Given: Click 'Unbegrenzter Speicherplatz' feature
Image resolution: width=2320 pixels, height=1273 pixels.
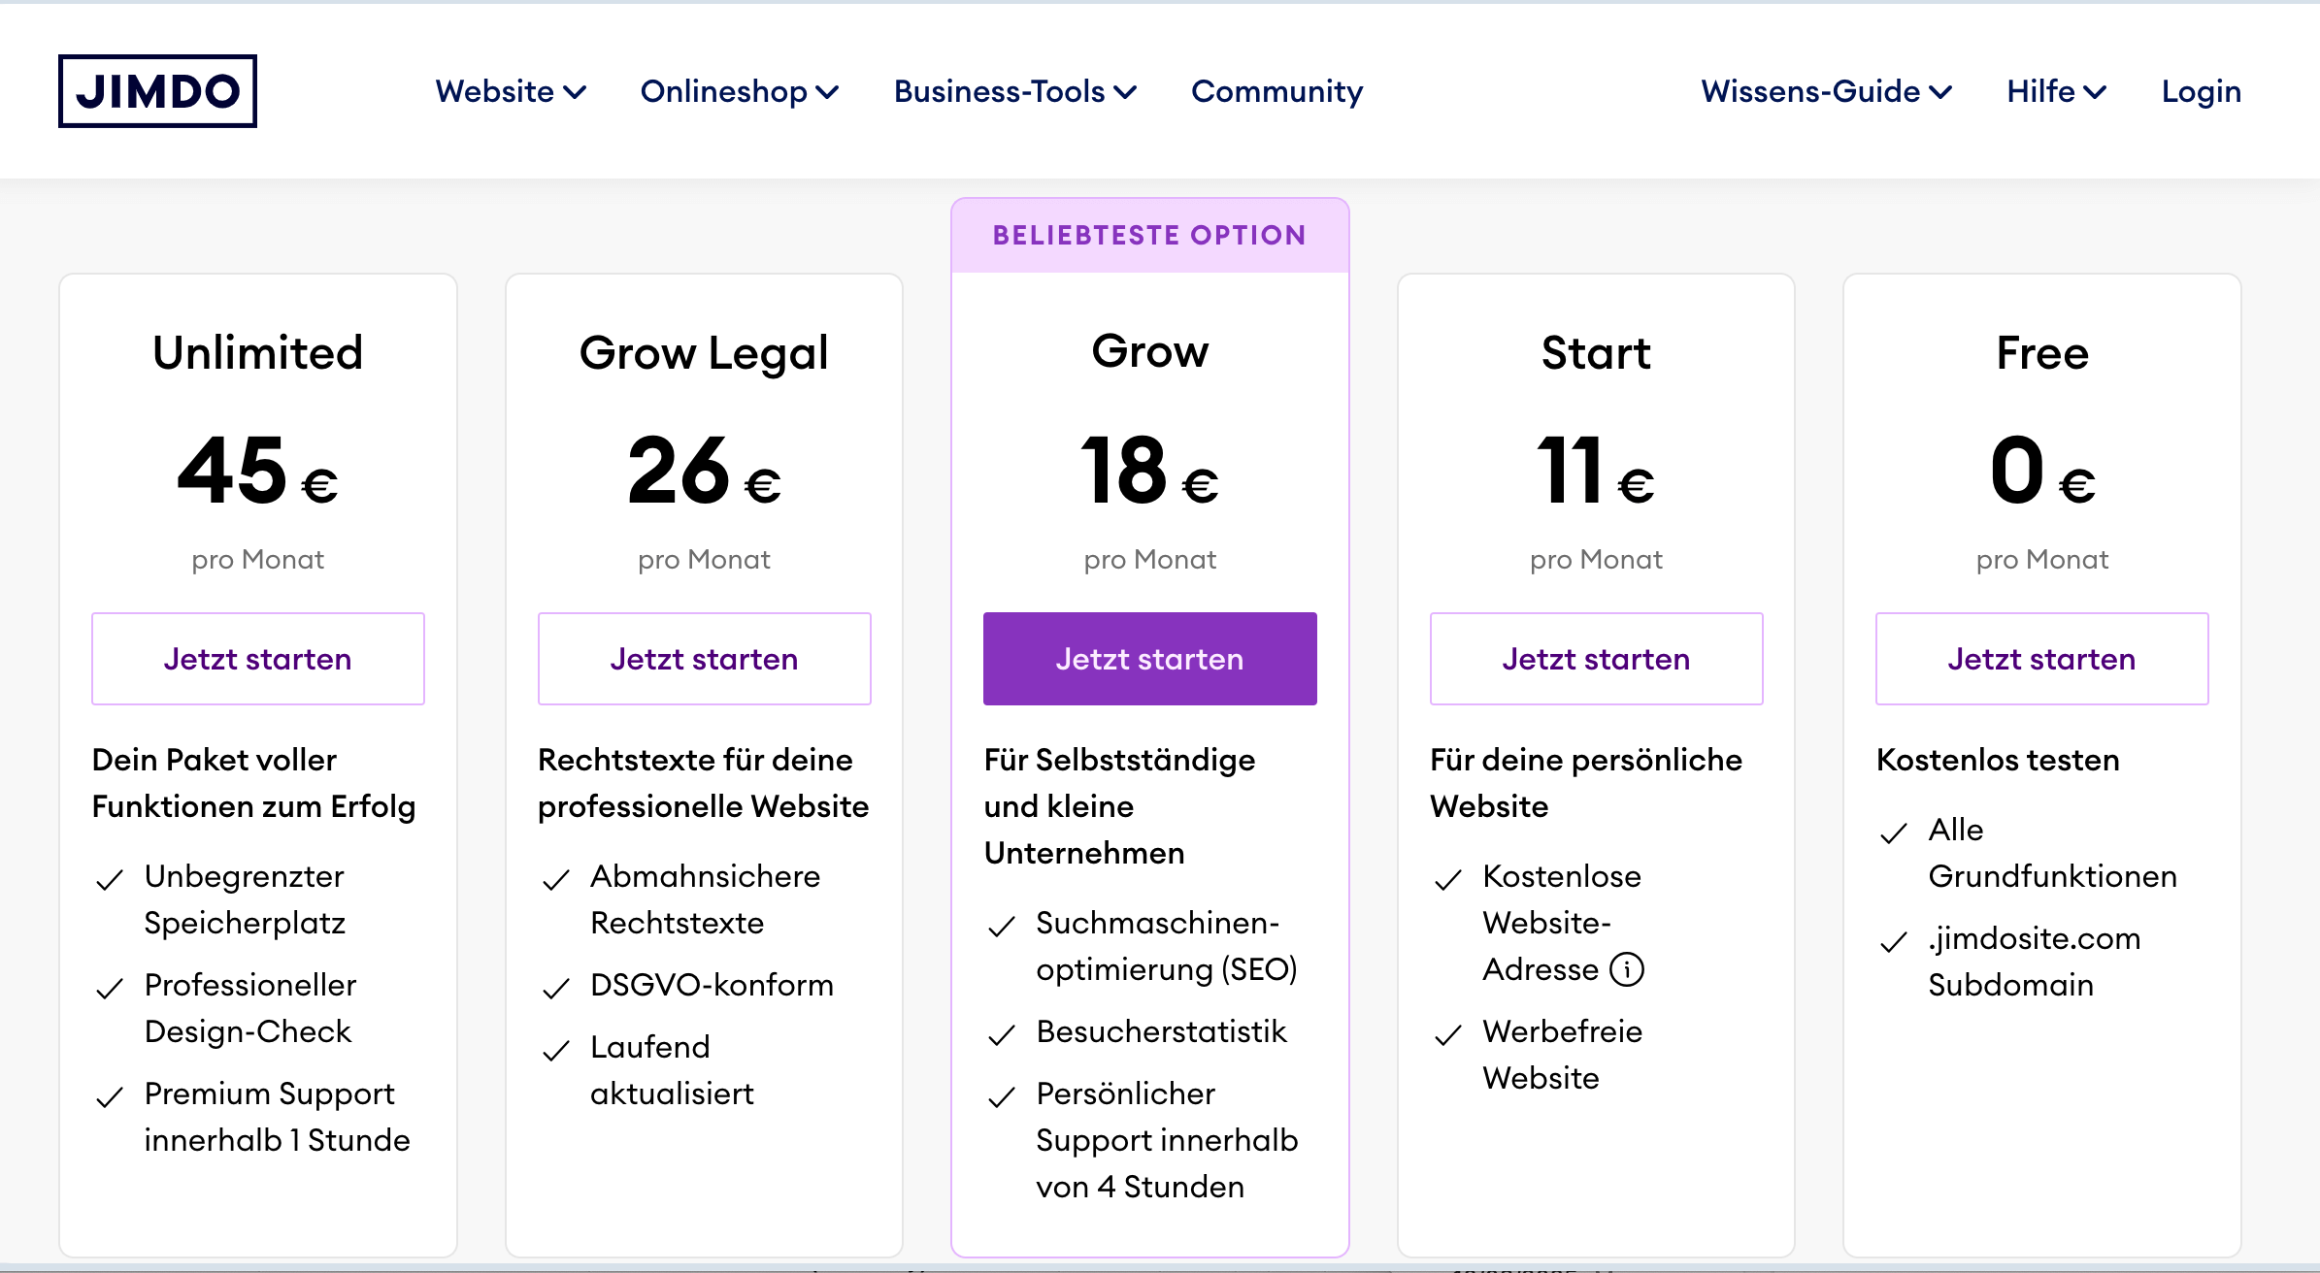Looking at the screenshot, I should [x=245, y=899].
